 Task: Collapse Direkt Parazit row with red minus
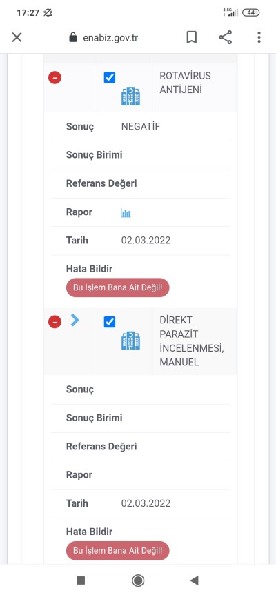coord(55,323)
